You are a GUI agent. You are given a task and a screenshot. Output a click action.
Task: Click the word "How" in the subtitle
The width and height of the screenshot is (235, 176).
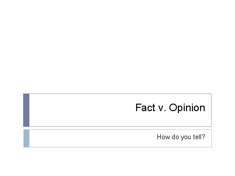pos(163,137)
